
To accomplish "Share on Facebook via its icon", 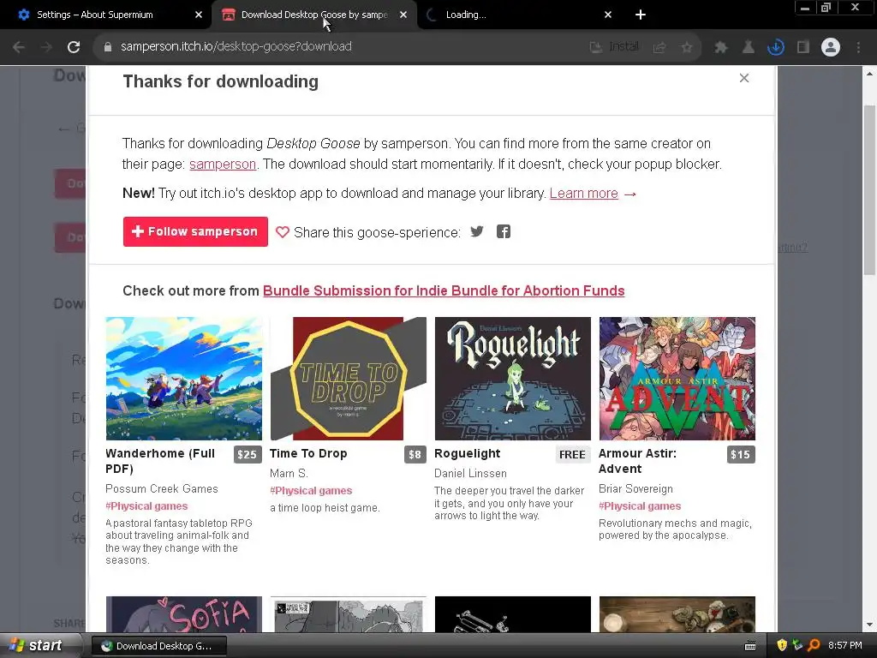I will click(x=504, y=231).
